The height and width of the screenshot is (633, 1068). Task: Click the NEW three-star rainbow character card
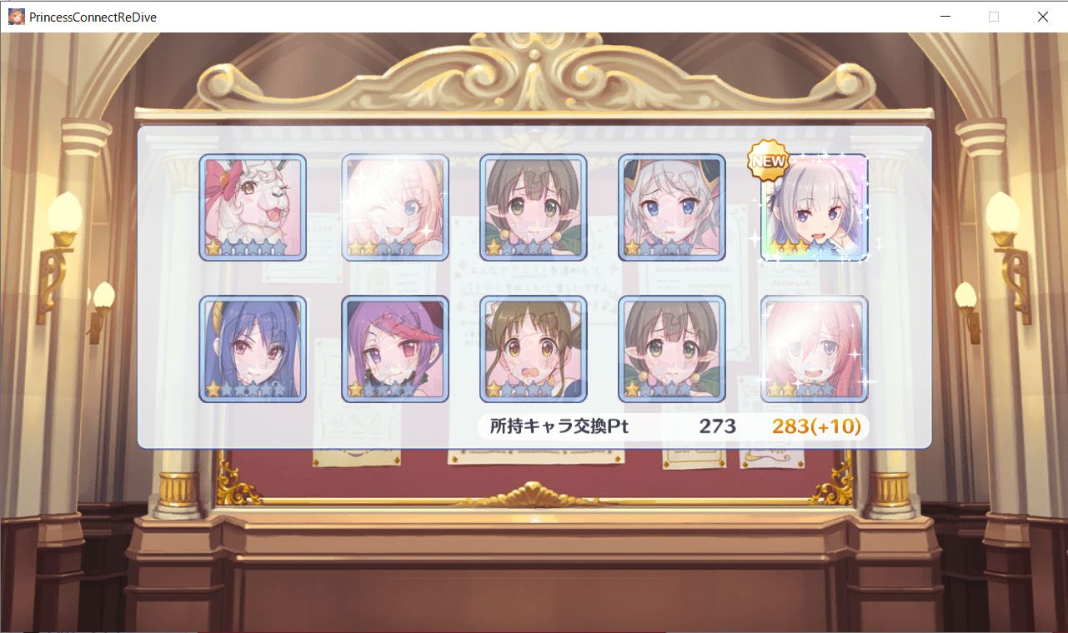click(x=815, y=207)
